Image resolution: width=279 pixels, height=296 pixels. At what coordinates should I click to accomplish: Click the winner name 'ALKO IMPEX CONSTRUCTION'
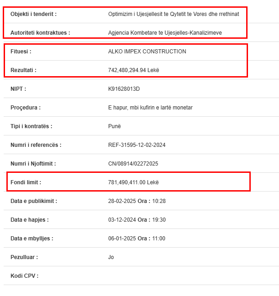coord(147,52)
